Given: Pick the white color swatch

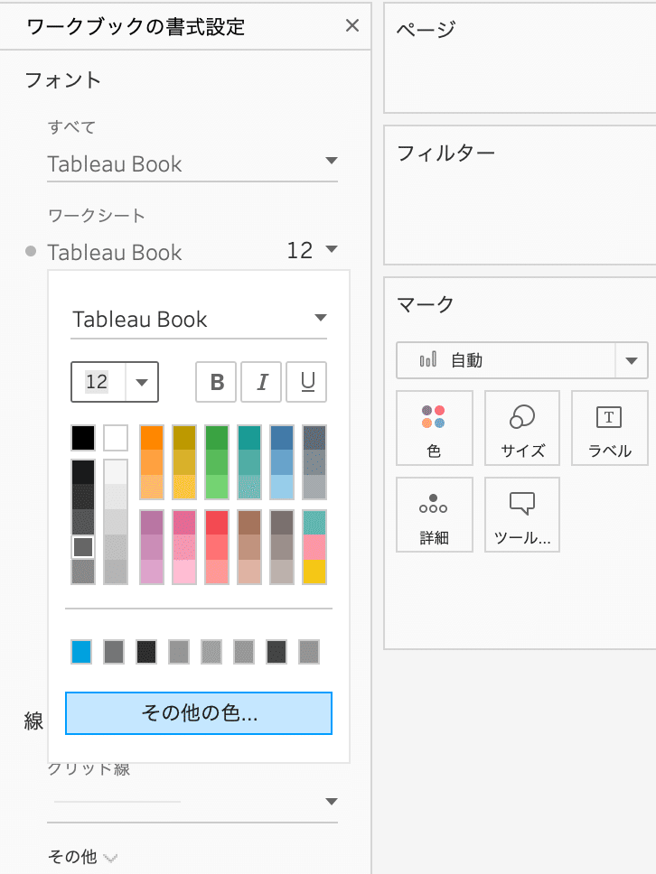Looking at the screenshot, I should (x=116, y=438).
